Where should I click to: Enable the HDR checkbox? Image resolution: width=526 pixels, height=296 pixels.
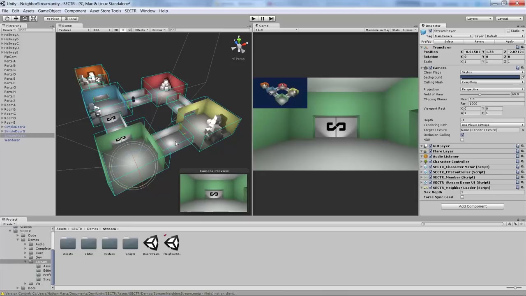pyautogui.click(x=462, y=140)
